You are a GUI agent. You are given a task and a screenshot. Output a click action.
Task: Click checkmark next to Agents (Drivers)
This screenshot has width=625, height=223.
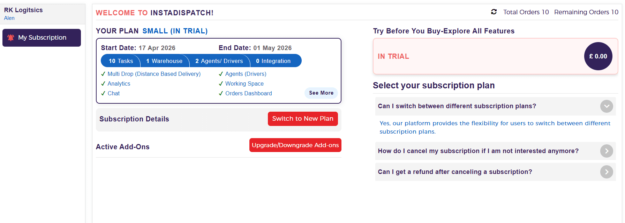[221, 74]
